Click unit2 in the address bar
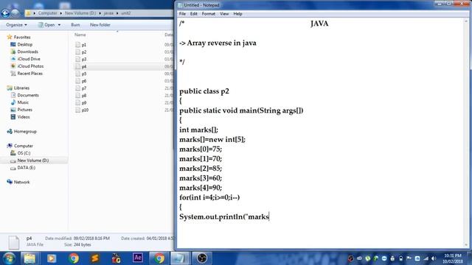 pyautogui.click(x=125, y=13)
